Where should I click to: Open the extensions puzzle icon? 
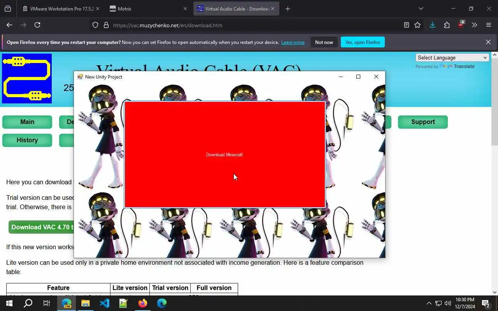pos(447,25)
